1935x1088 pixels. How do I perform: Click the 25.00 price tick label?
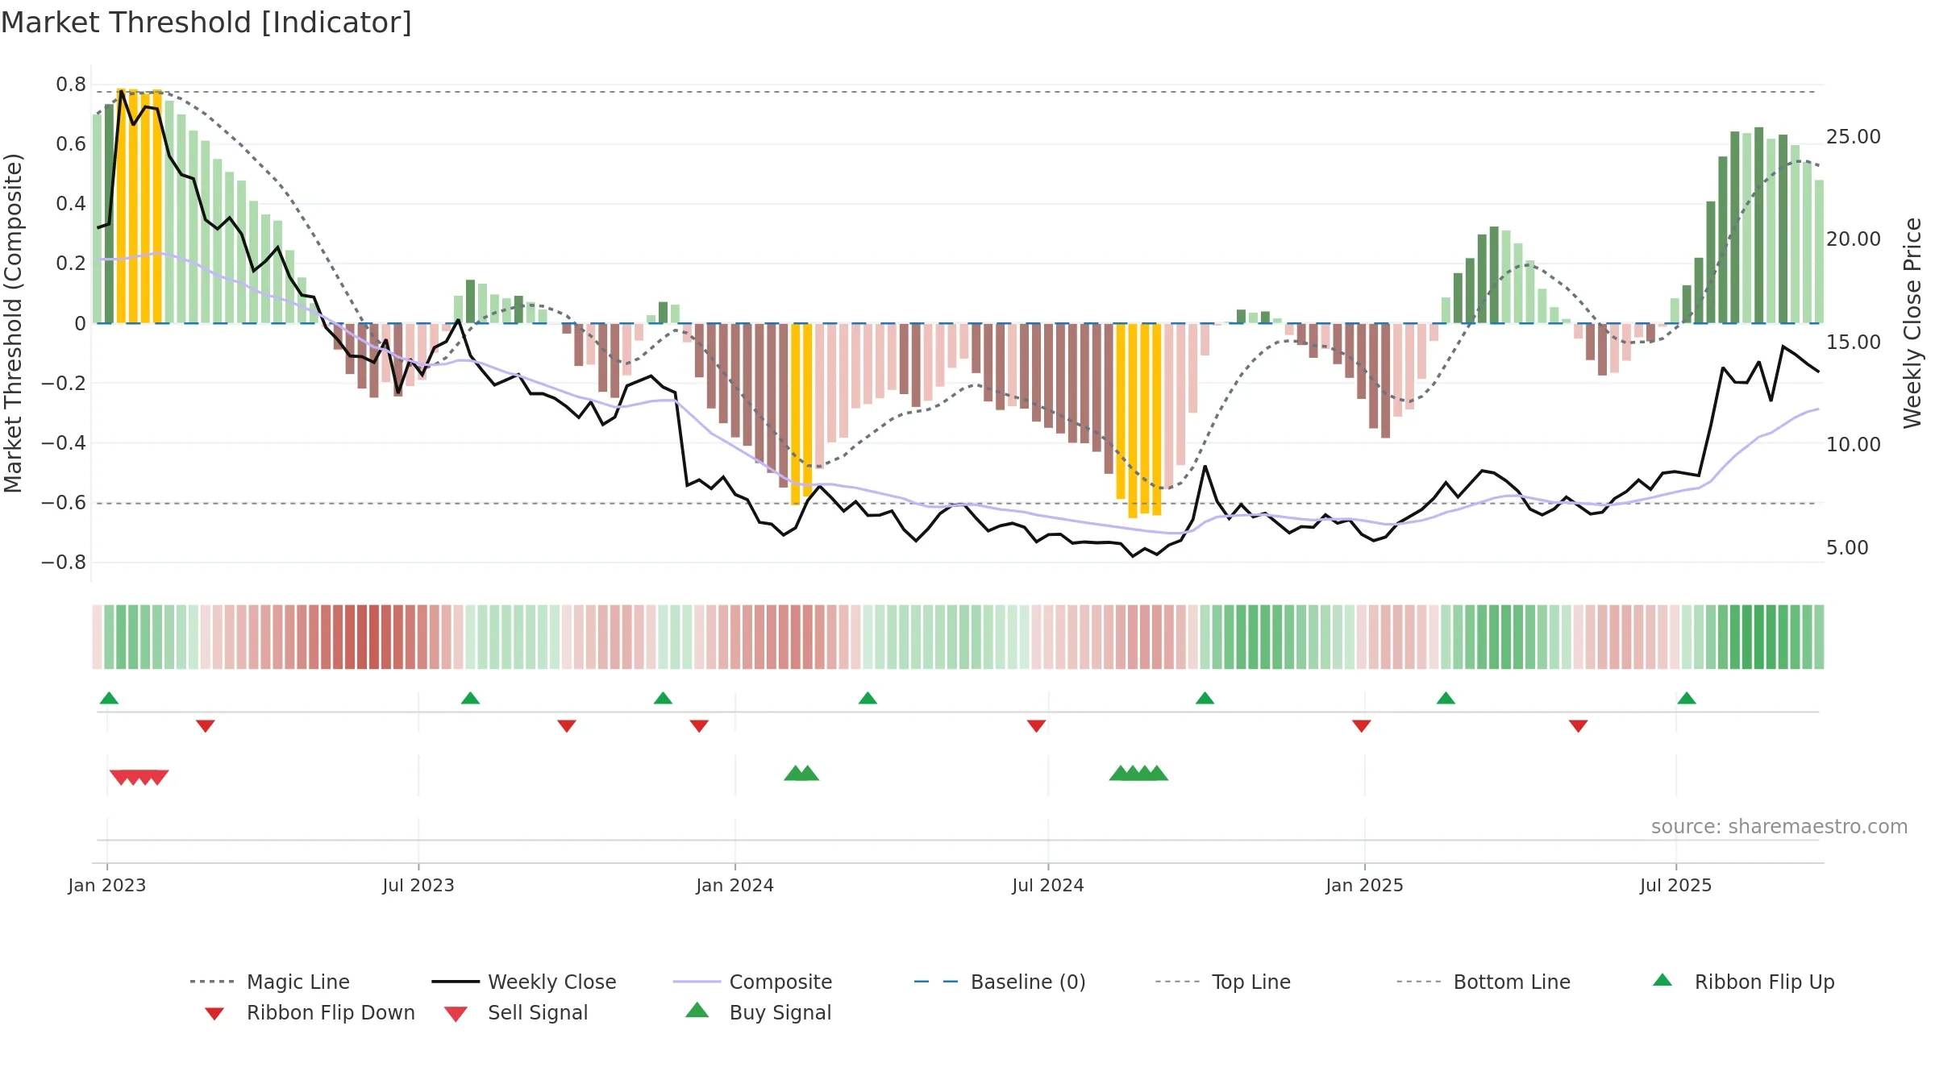(x=1854, y=137)
